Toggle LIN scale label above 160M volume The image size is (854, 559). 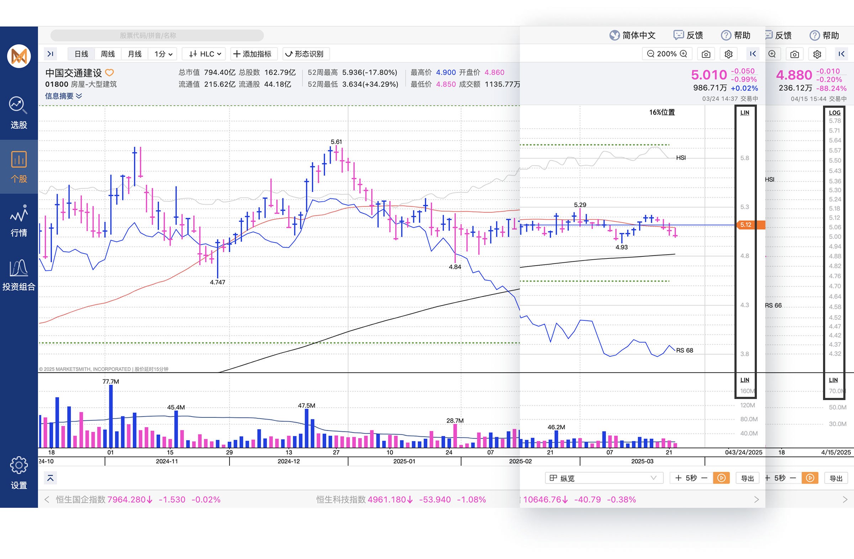pos(744,380)
